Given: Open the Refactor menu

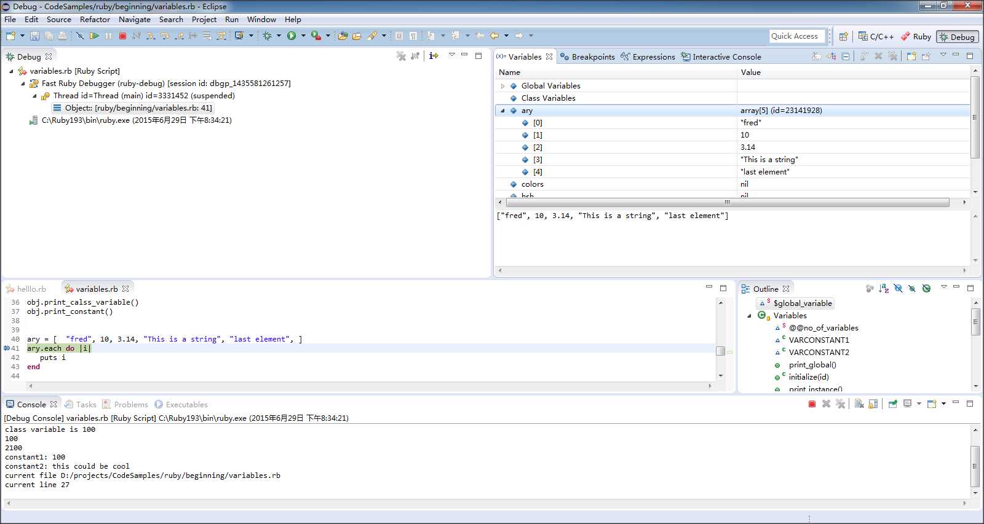Looking at the screenshot, I should 95,19.
